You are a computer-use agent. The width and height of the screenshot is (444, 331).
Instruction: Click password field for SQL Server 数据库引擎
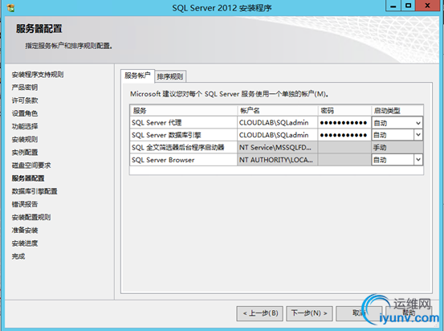344,135
